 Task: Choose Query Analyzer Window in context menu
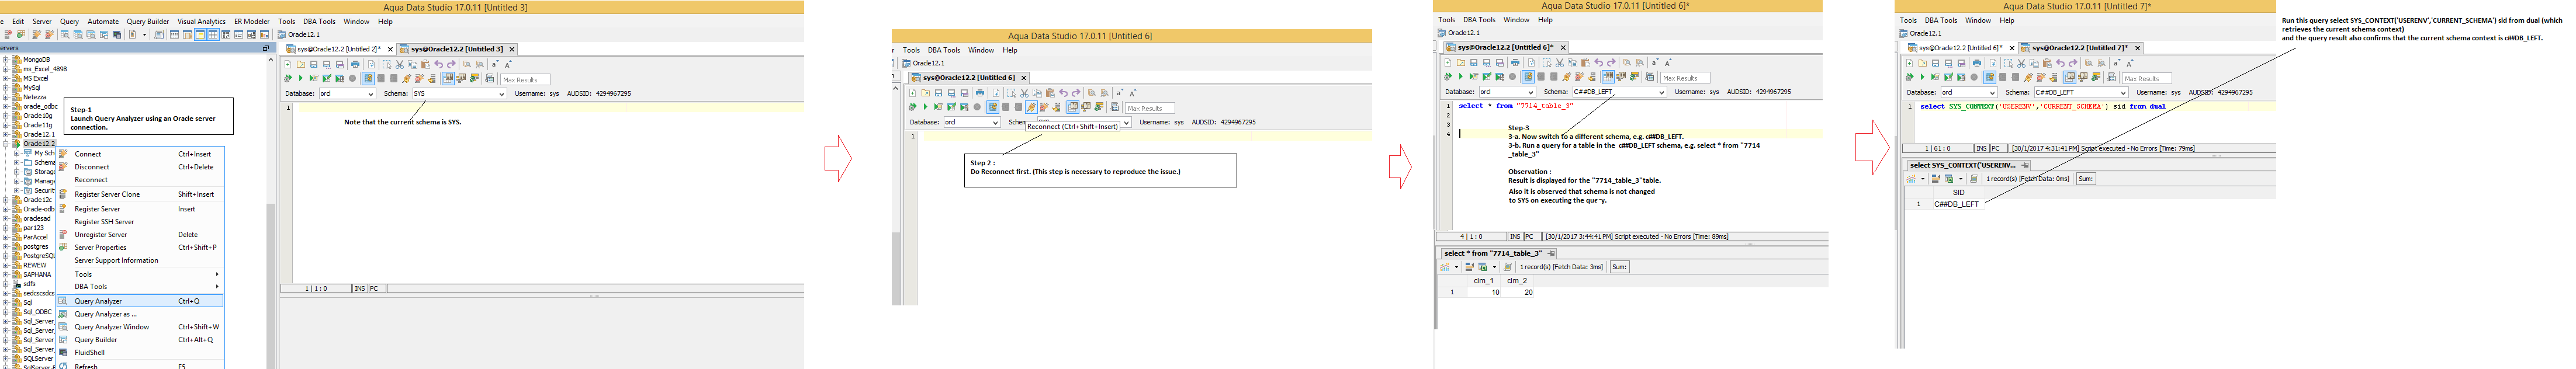click(x=139, y=327)
